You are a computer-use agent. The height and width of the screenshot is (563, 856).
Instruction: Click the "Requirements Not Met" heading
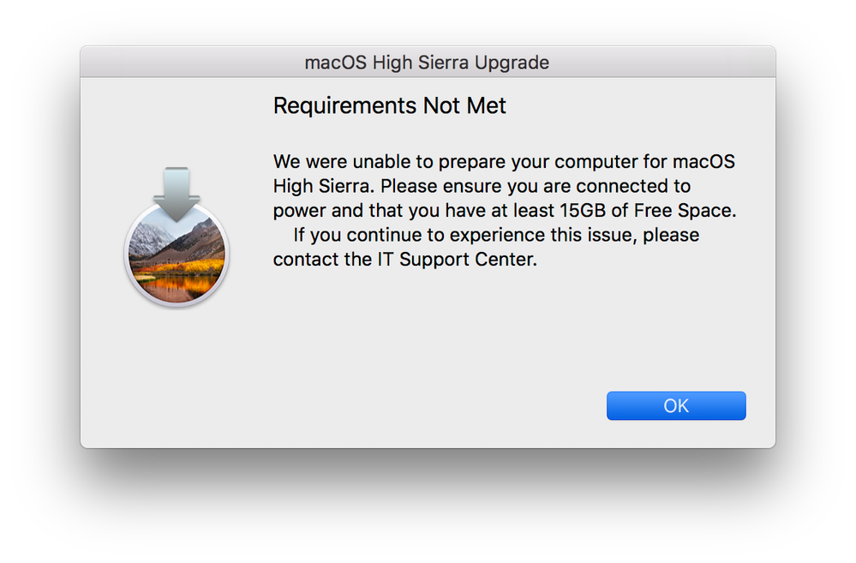pos(390,105)
